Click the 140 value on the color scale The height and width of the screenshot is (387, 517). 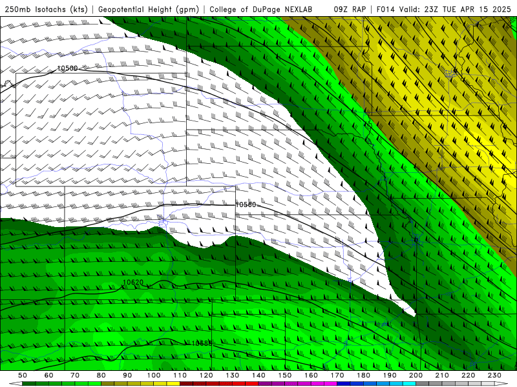[258, 375]
